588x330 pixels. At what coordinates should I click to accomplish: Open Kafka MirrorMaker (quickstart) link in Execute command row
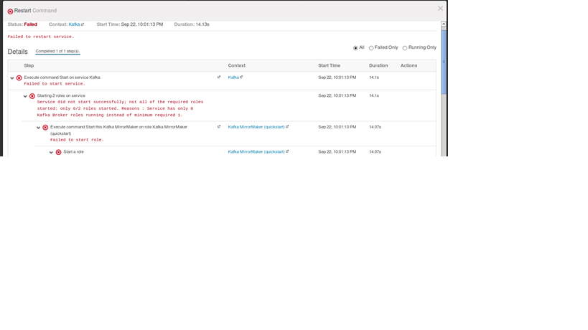pyautogui.click(x=256, y=127)
